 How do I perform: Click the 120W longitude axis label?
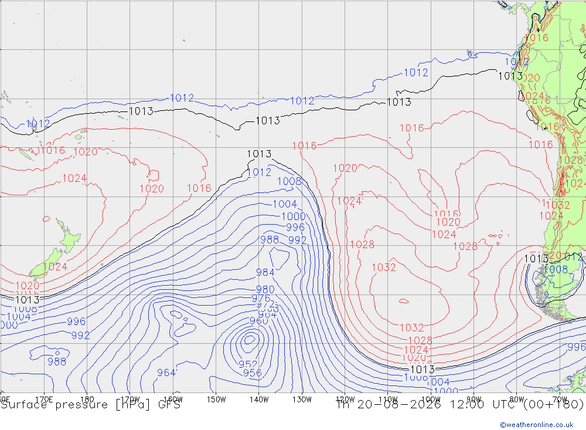pos(345,399)
